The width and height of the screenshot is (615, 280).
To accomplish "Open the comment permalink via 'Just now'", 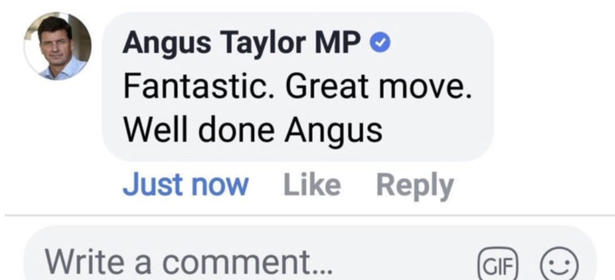I will click(x=186, y=185).
